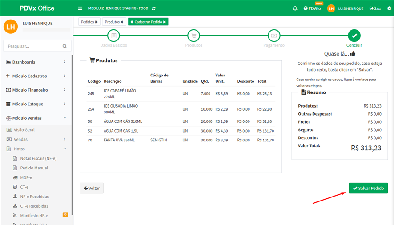Click the hamburger menu icon in header
394x225 pixels.
pyautogui.click(x=80, y=8)
